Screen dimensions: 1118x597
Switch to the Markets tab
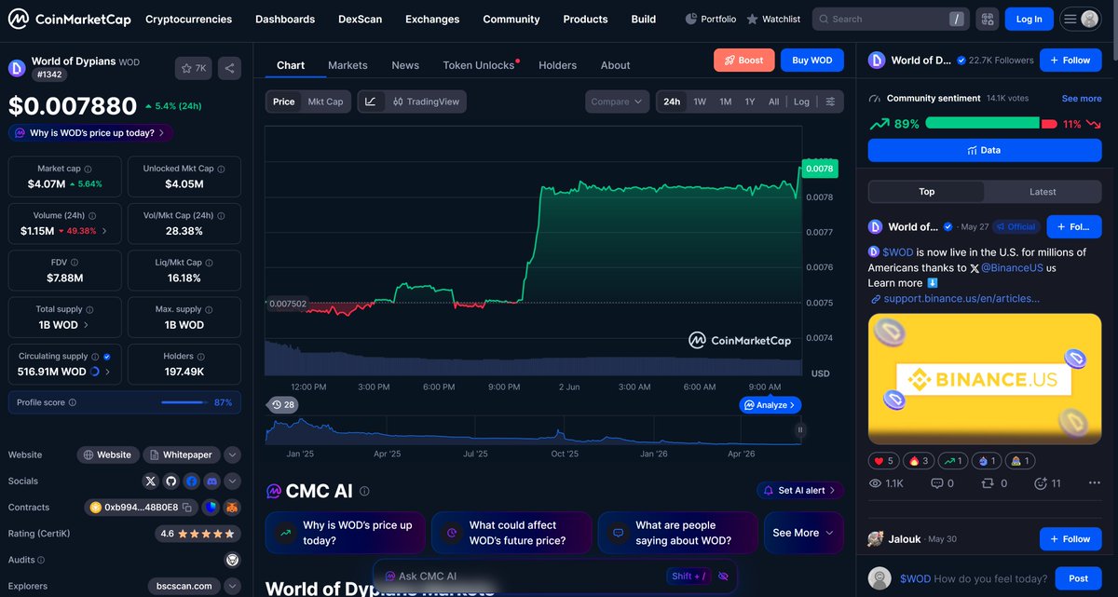(348, 65)
